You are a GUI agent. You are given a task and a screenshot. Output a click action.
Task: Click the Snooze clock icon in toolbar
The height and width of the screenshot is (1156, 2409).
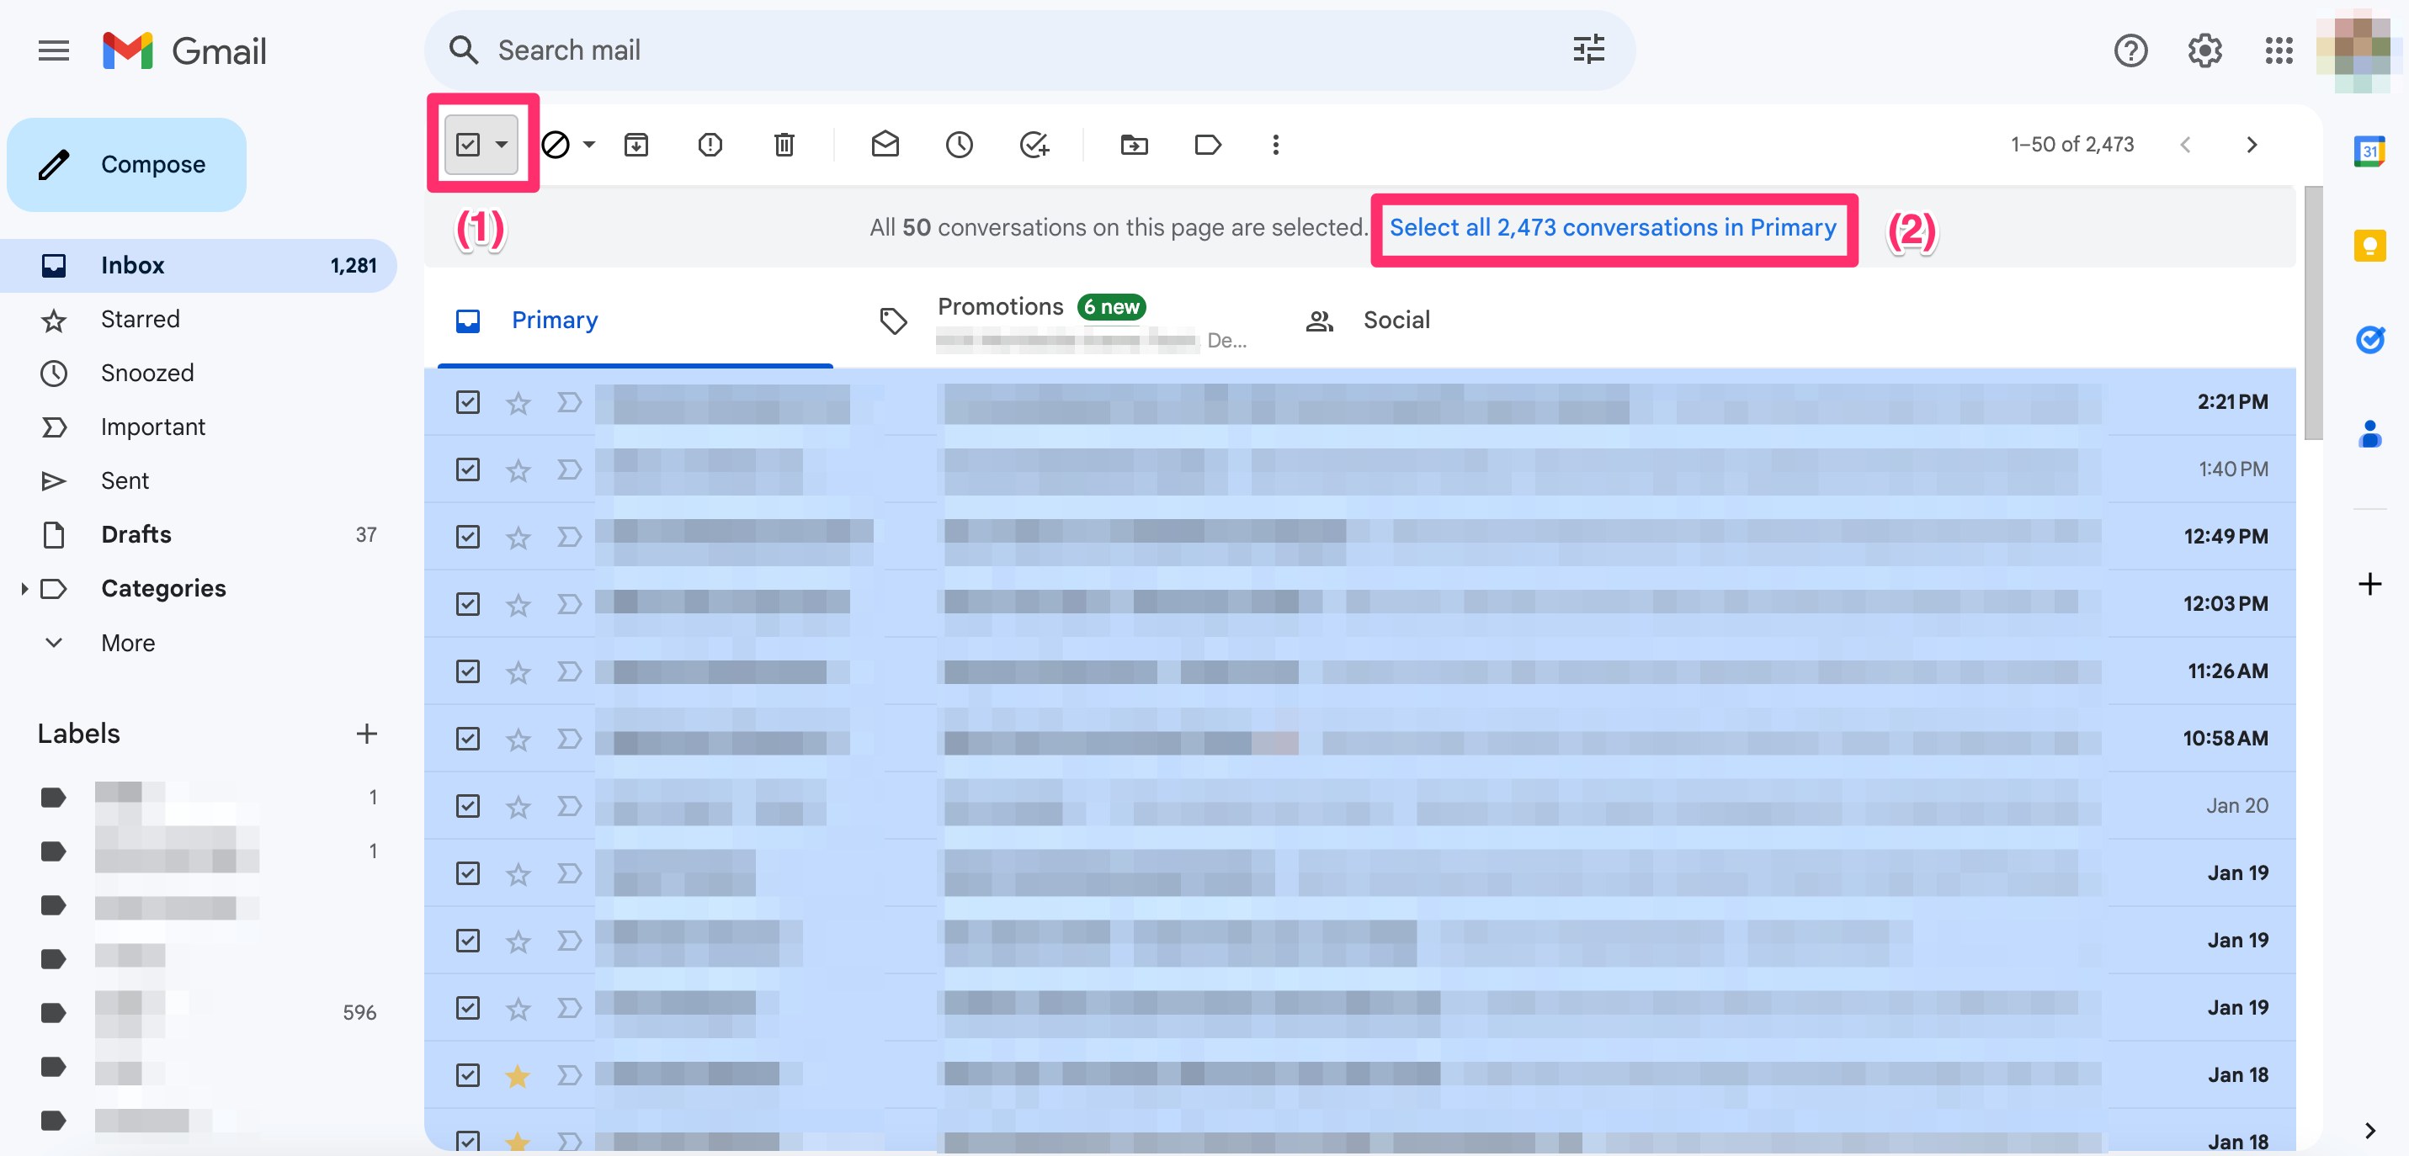959,145
